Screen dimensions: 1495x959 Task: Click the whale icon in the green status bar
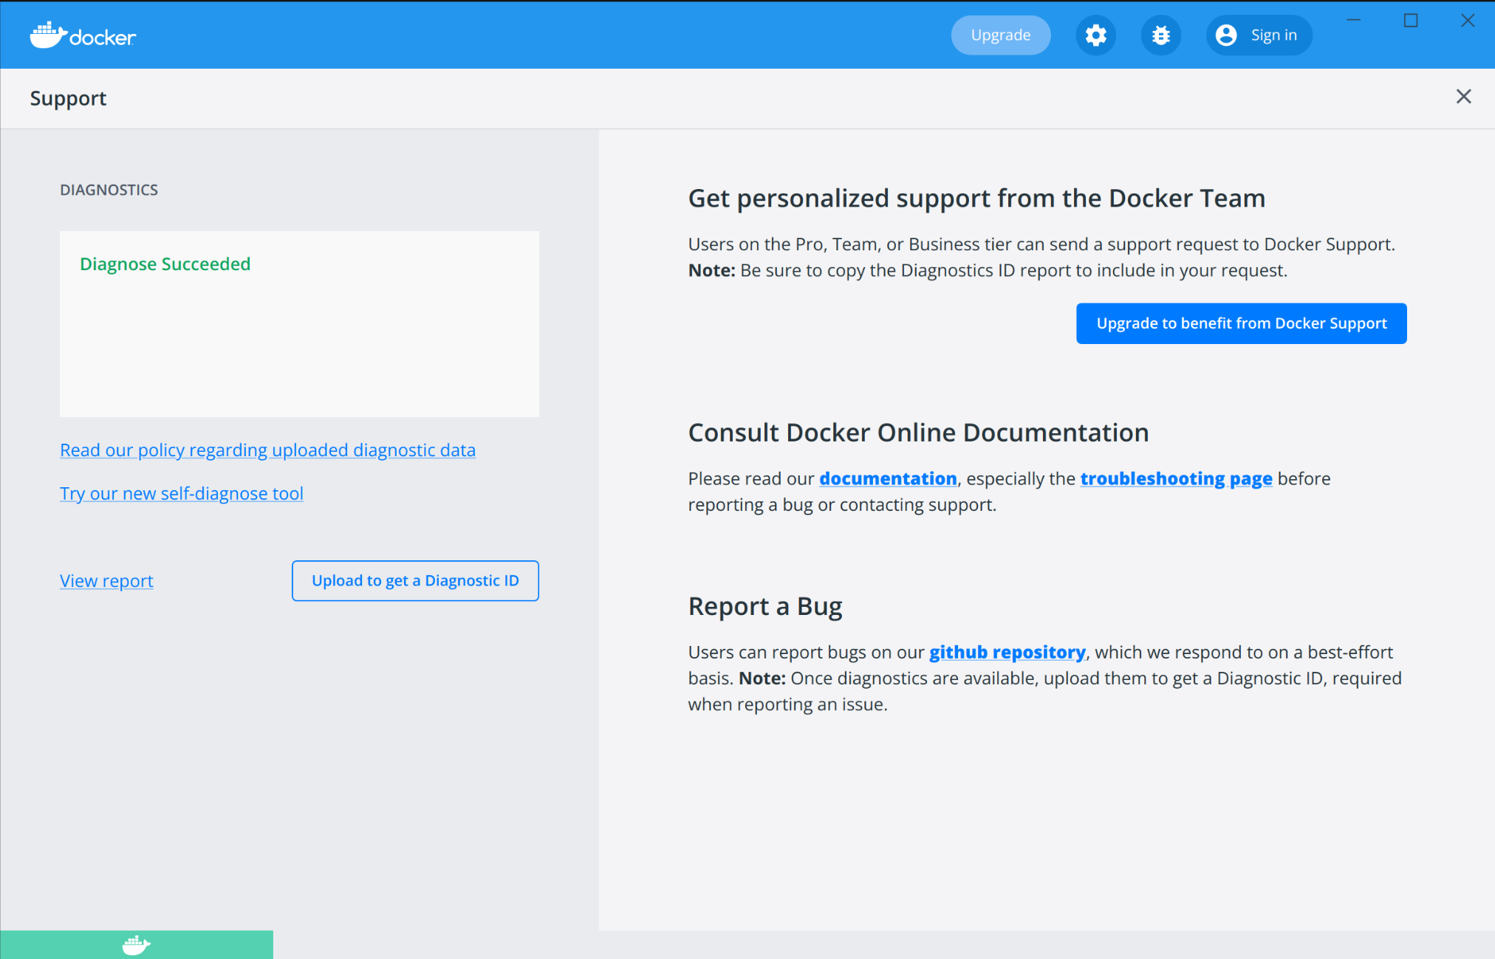point(136,944)
